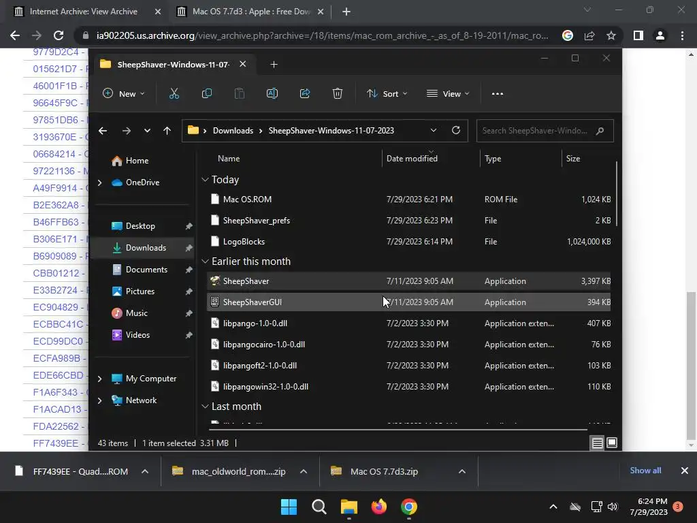Viewport: 697px width, 523px height.
Task: Click the Google icon in the address bar
Action: pos(568,35)
